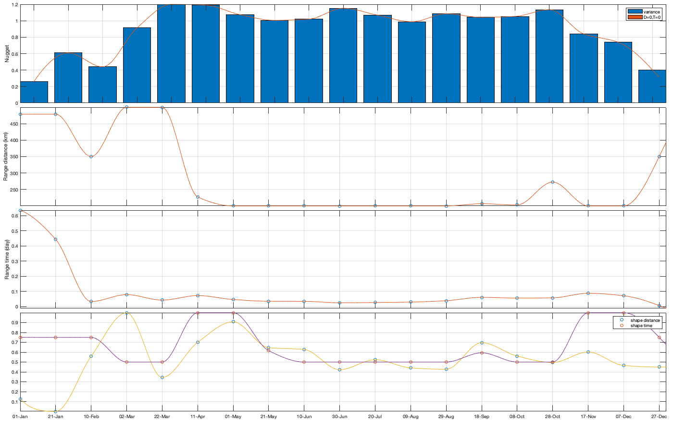Screen dimensions: 673x433
Task: Click the blue variance legend swatch
Action: [x=635, y=12]
